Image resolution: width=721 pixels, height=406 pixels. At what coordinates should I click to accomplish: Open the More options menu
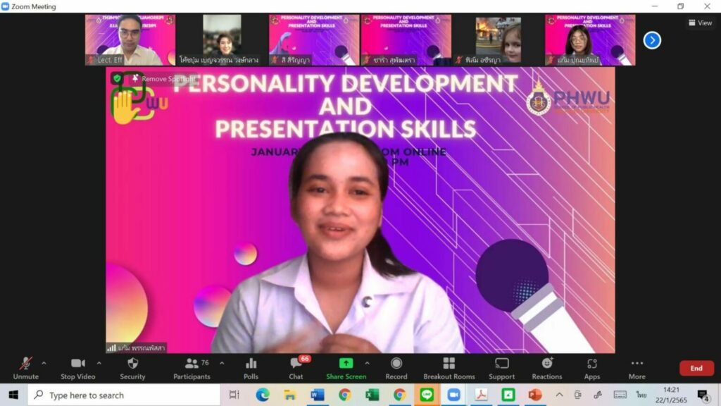(x=637, y=367)
